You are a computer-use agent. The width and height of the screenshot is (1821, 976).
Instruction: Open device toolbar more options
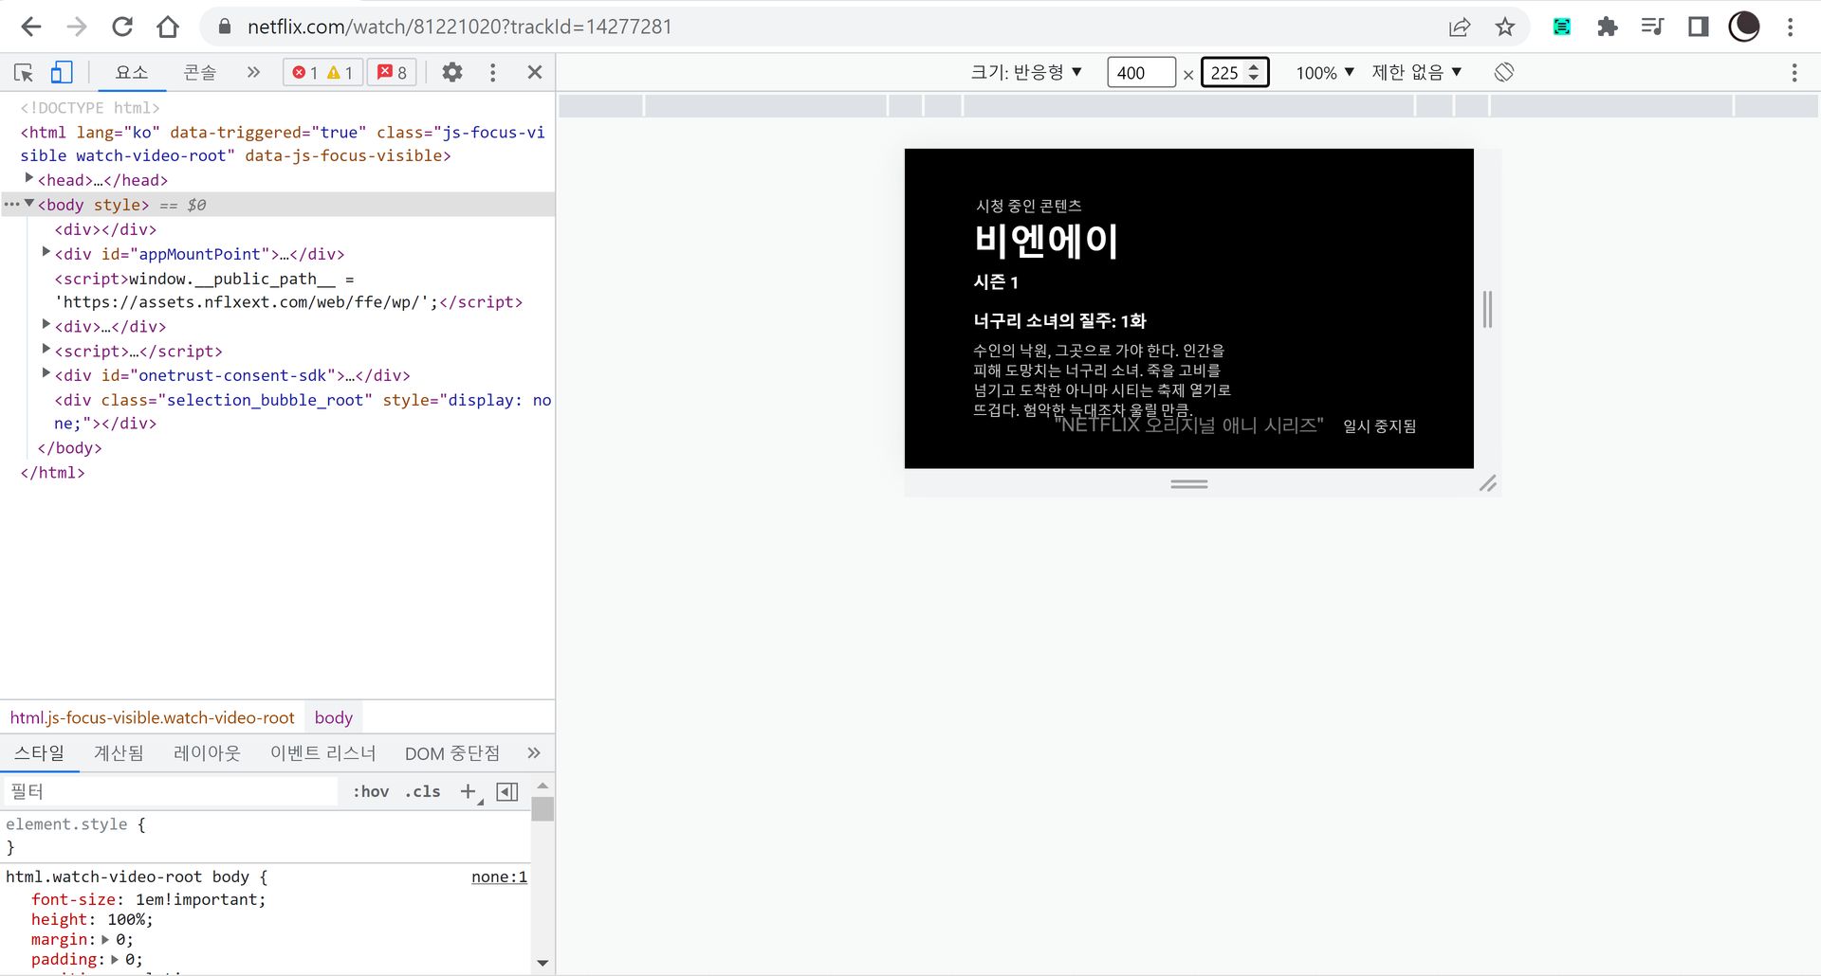tap(1793, 72)
